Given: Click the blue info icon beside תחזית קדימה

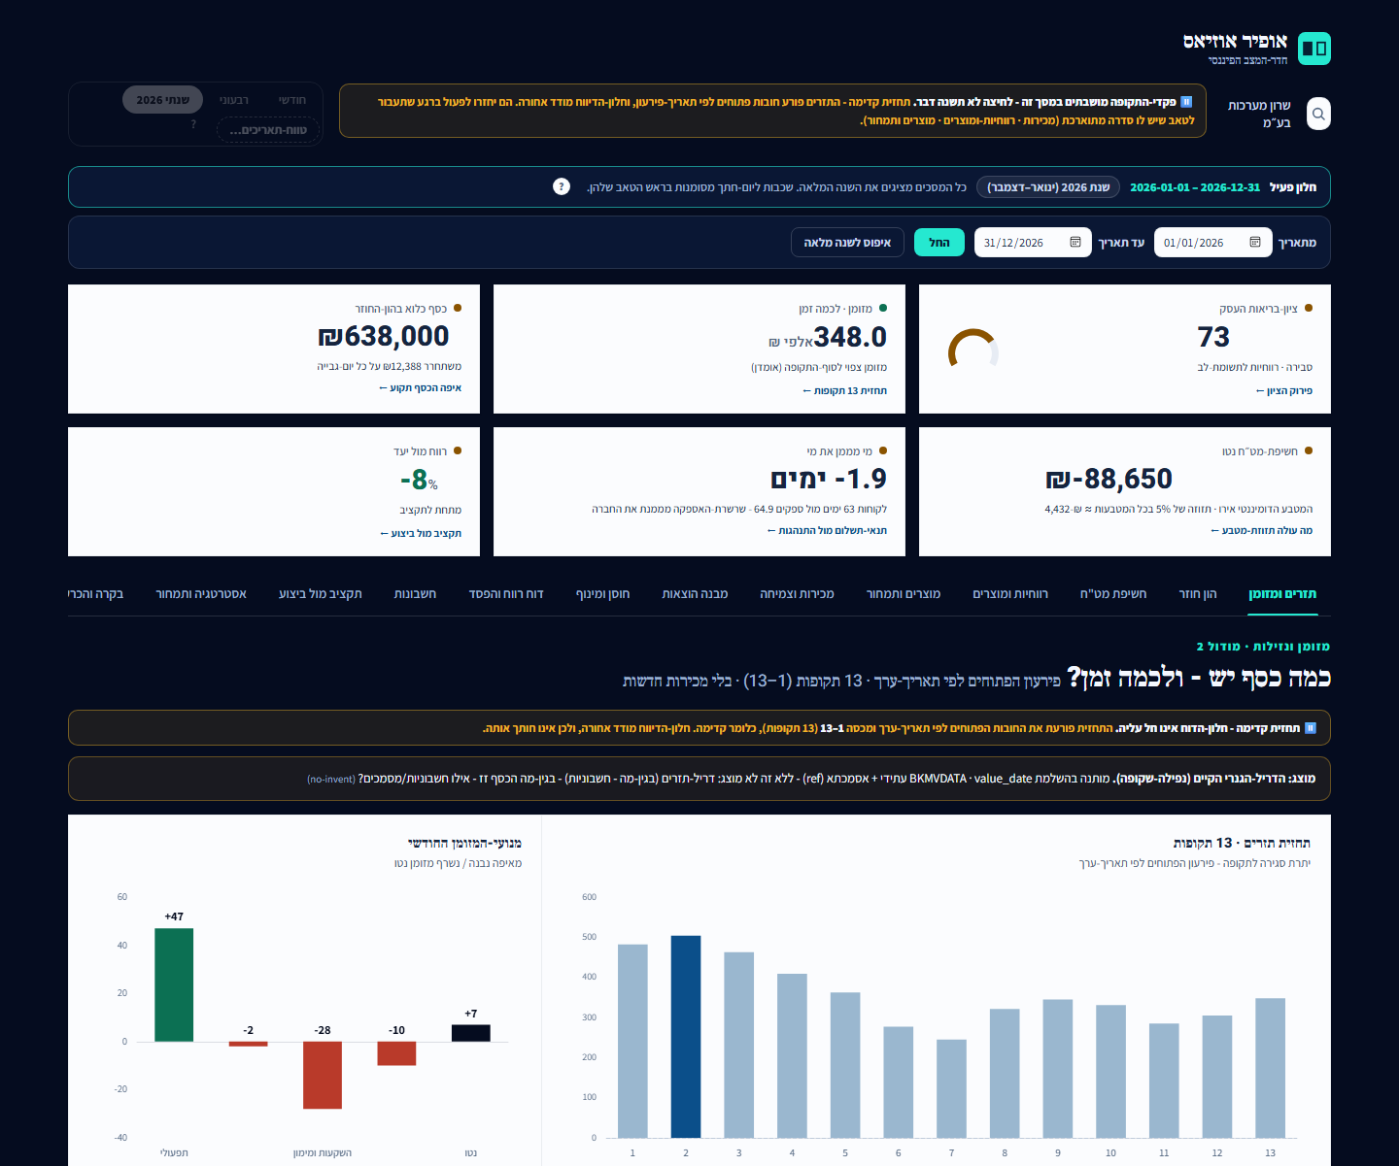Looking at the screenshot, I should [x=1311, y=727].
